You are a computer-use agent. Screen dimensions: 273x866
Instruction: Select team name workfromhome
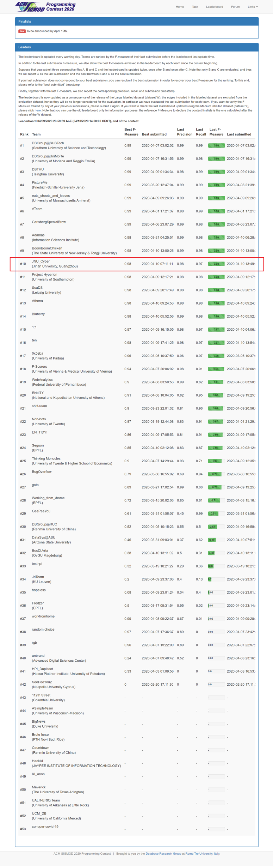(x=43, y=616)
